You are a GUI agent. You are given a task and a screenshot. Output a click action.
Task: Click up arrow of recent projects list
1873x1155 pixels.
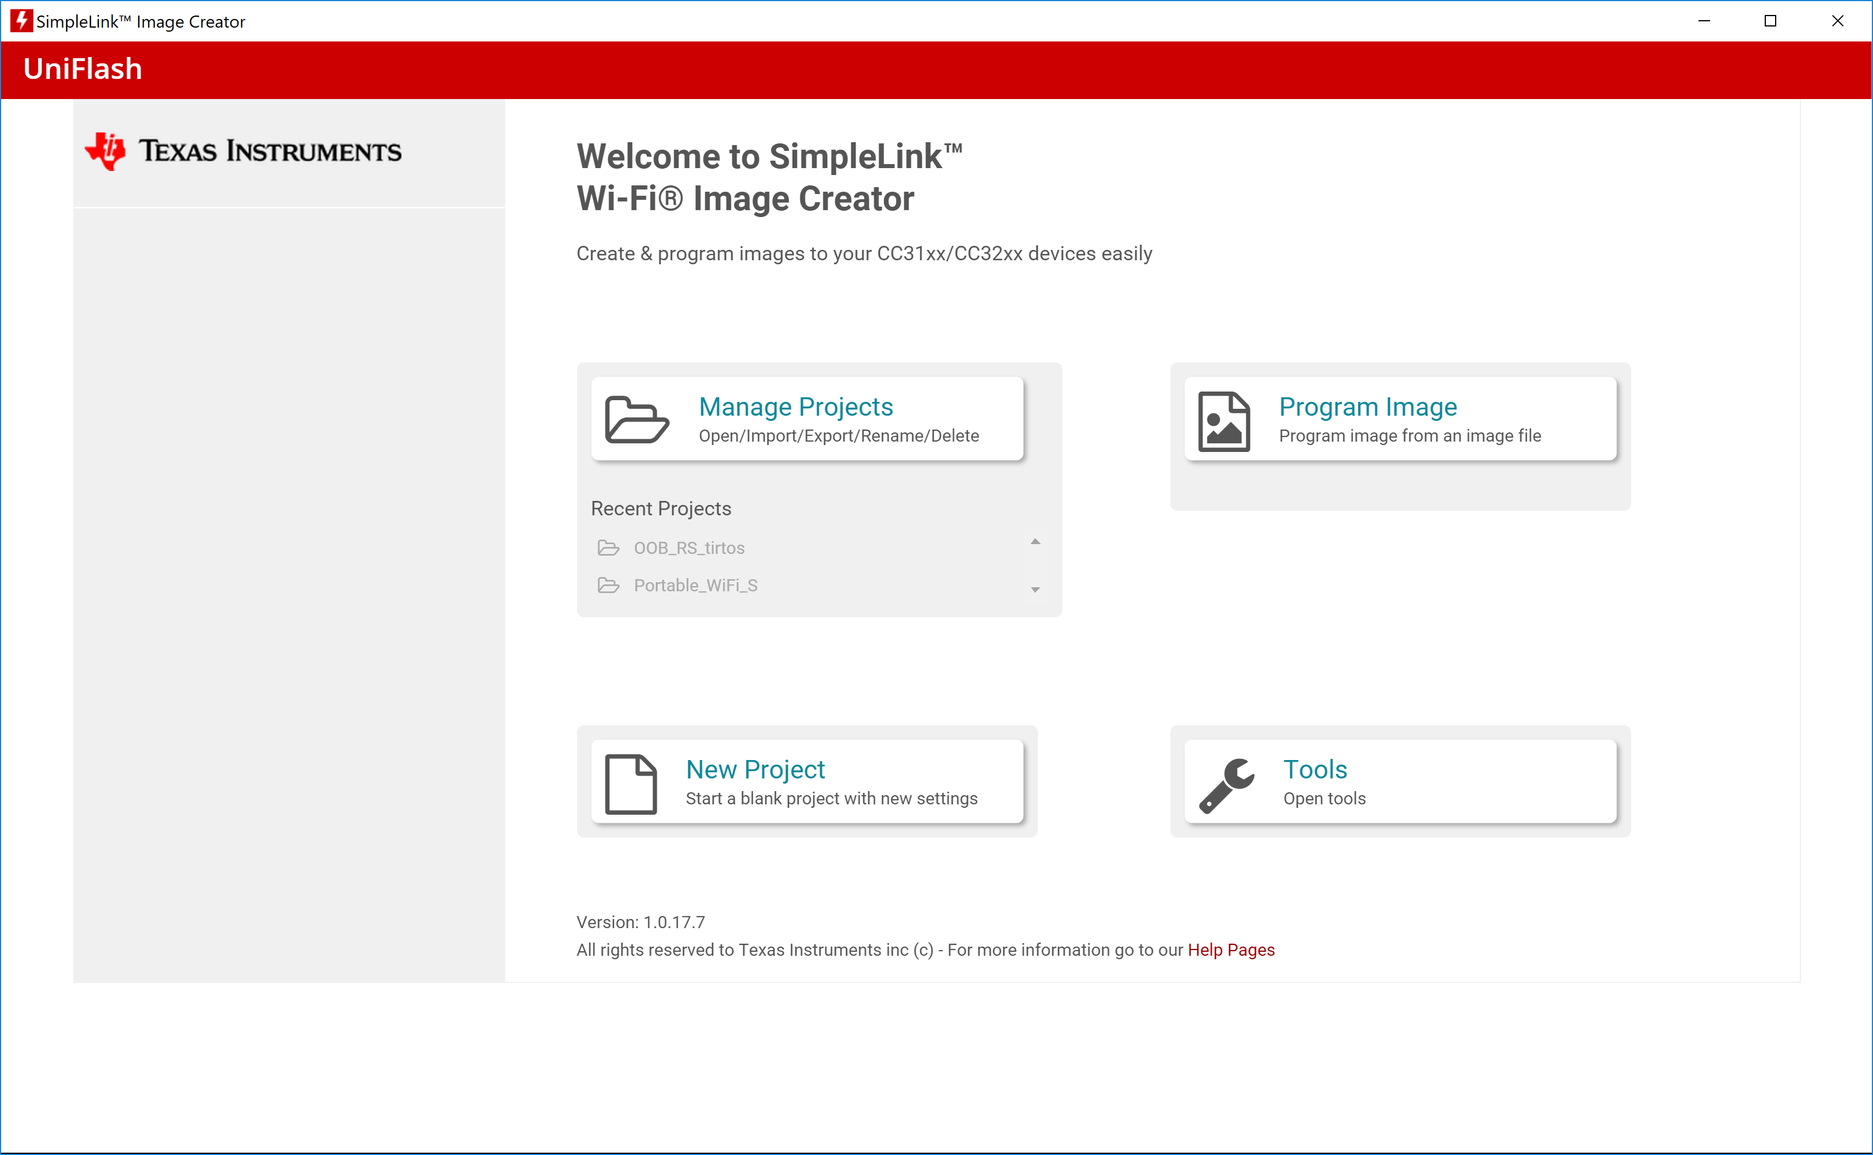[1034, 542]
